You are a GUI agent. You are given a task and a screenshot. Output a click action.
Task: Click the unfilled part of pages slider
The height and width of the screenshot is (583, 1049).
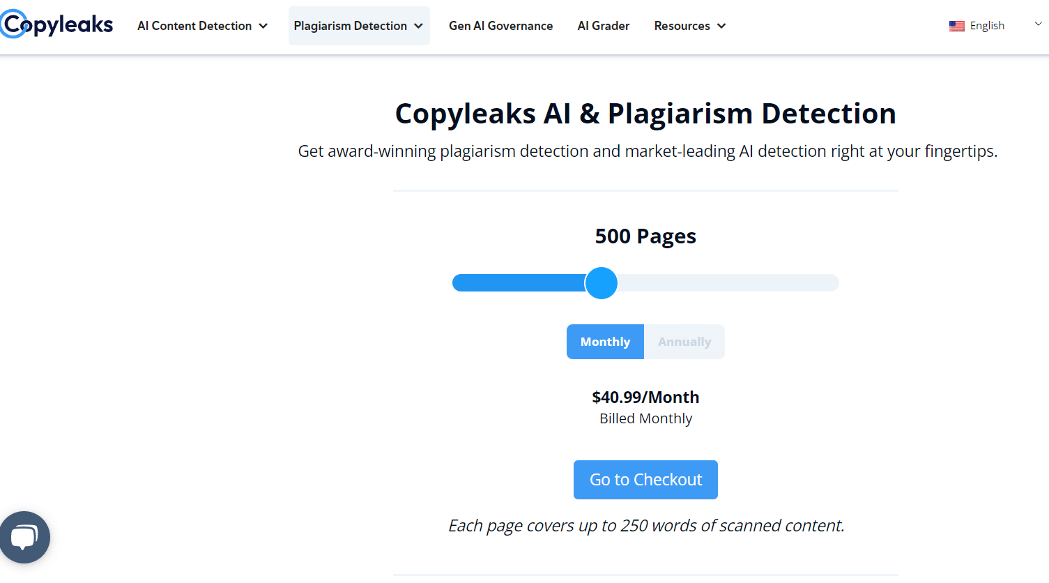[x=728, y=282]
